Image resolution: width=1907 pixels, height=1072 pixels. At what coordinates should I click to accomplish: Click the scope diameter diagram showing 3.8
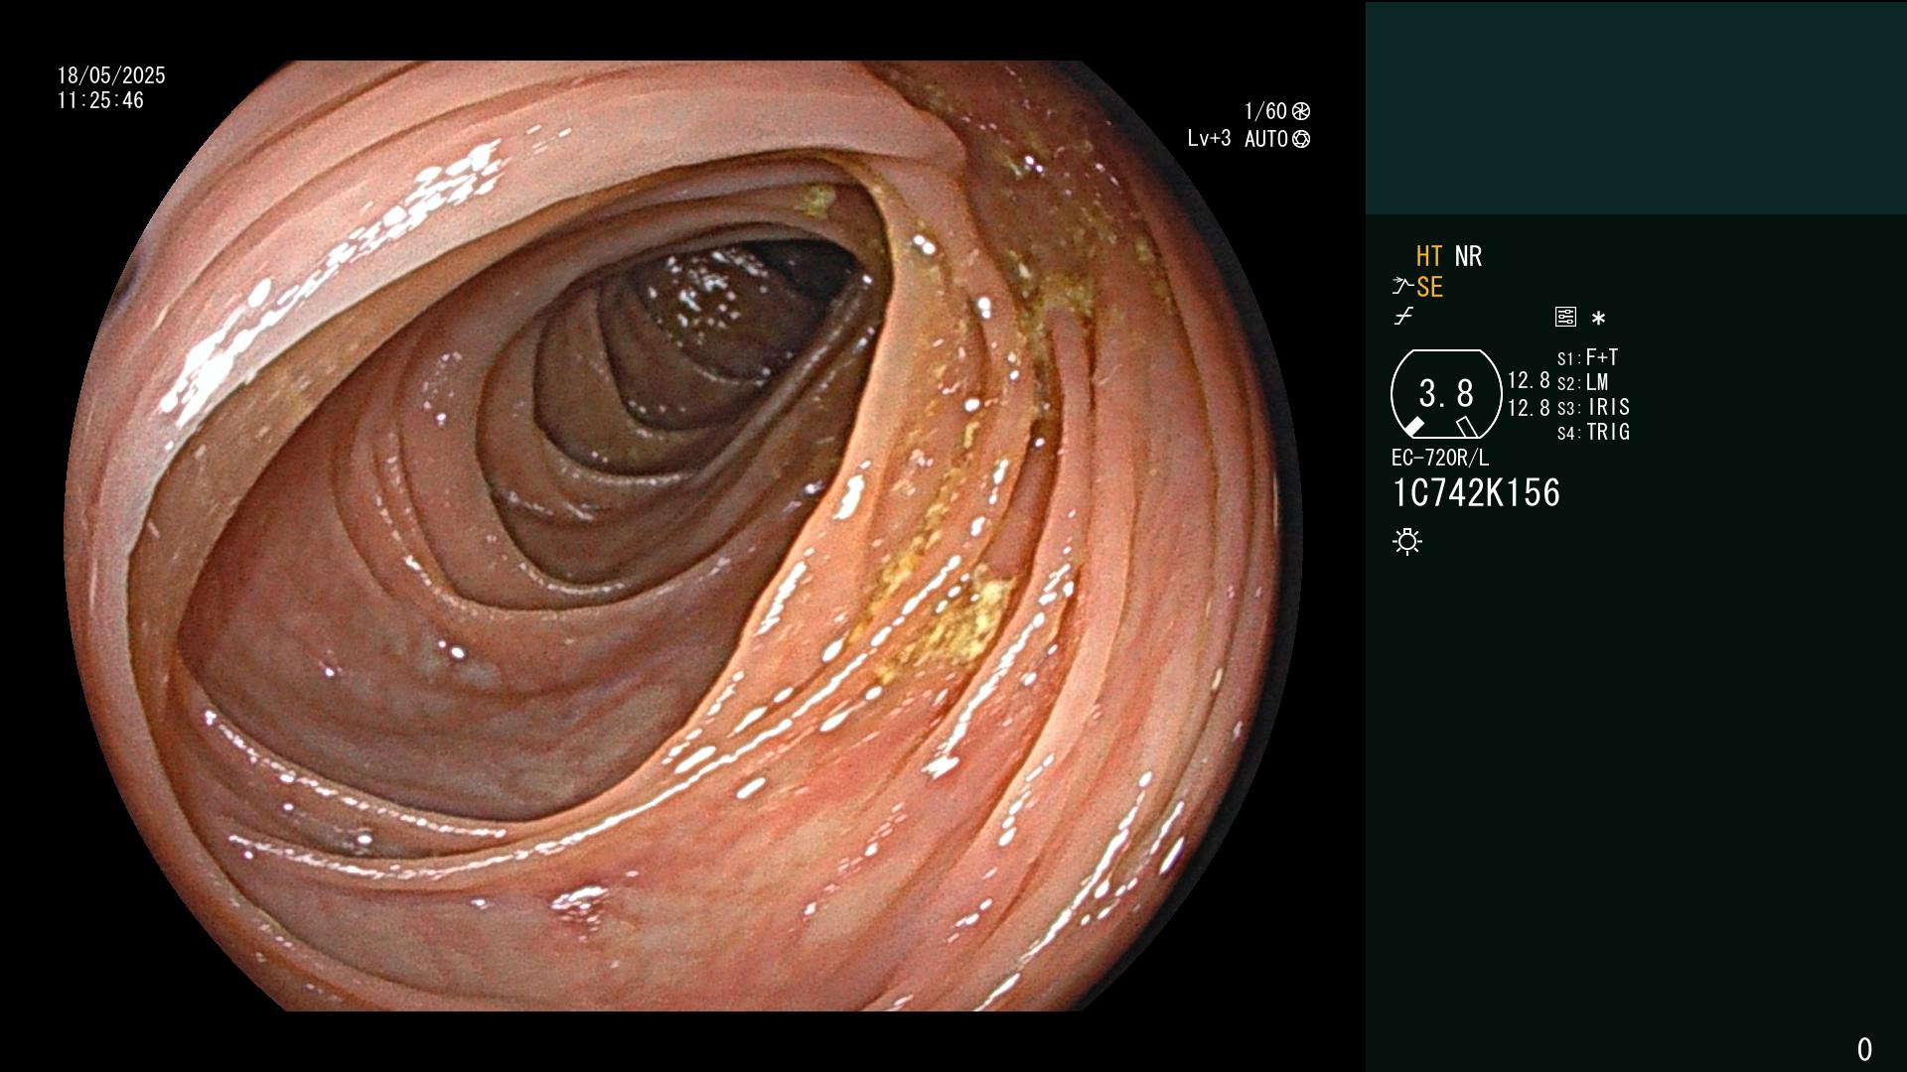(x=1446, y=394)
